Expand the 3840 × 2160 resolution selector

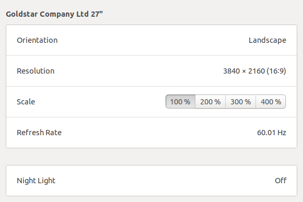pyautogui.click(x=151, y=71)
